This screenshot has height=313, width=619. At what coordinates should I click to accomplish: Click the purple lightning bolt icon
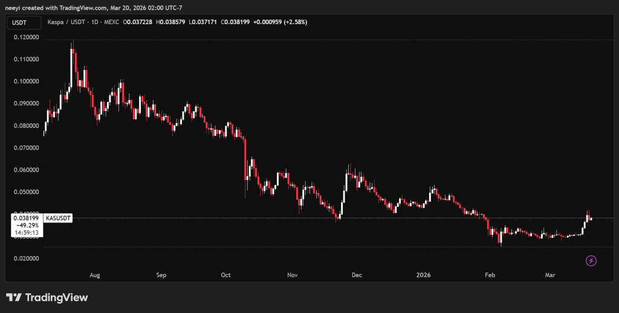(591, 261)
